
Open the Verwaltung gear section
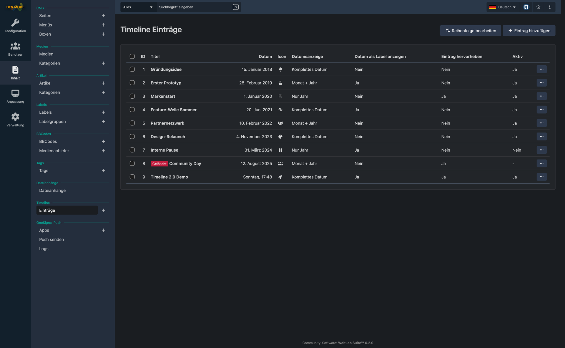15,120
